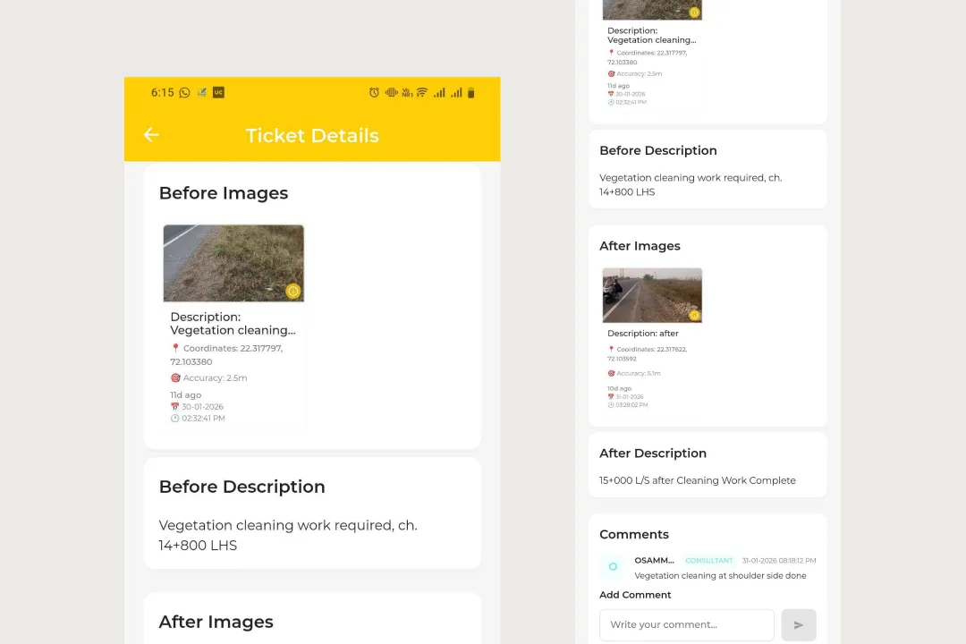Select the CONSULTANT tag label
The image size is (966, 644).
coord(708,560)
